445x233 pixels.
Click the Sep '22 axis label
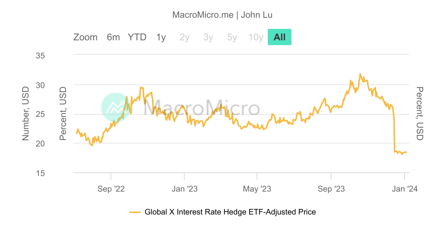coord(112,189)
